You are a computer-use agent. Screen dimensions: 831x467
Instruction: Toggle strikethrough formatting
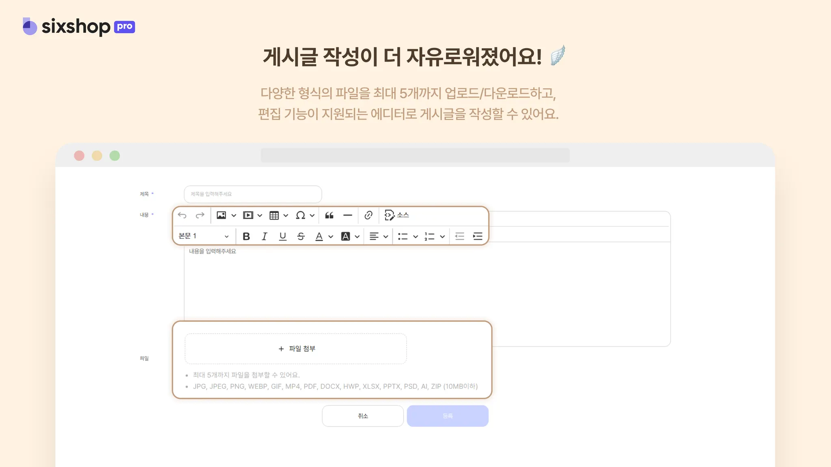click(301, 236)
